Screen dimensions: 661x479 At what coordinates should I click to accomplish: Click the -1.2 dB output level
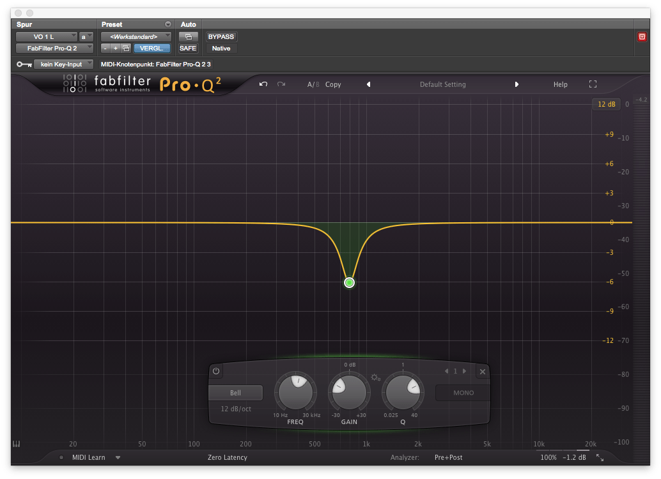574,457
